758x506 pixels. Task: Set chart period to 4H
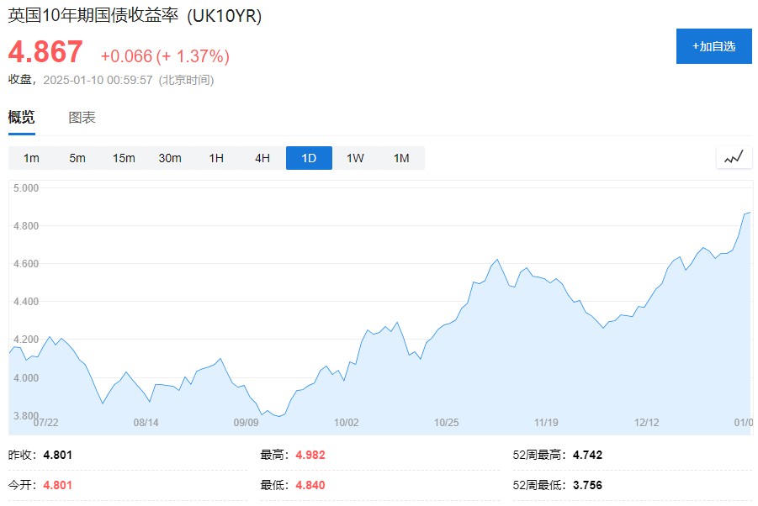[262, 158]
